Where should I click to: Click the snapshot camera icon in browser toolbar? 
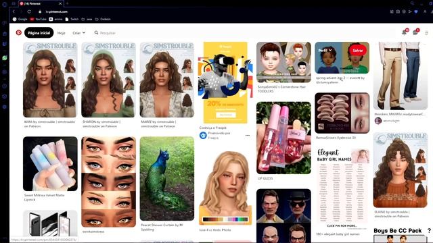[x=398, y=11]
